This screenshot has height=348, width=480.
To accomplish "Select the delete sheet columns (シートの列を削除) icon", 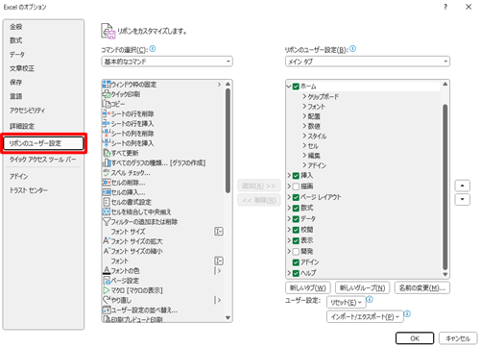I will pyautogui.click(x=107, y=134).
